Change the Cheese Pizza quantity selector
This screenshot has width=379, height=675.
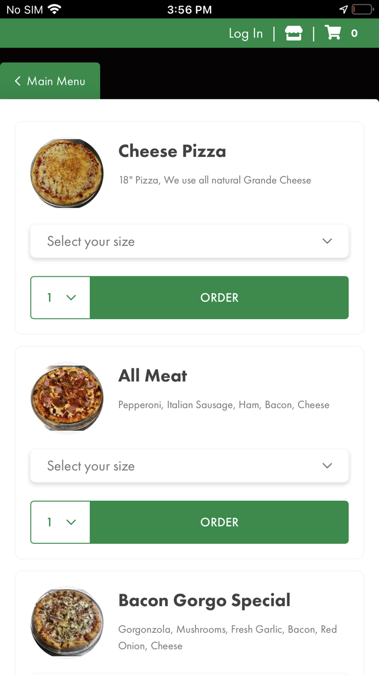coord(61,297)
